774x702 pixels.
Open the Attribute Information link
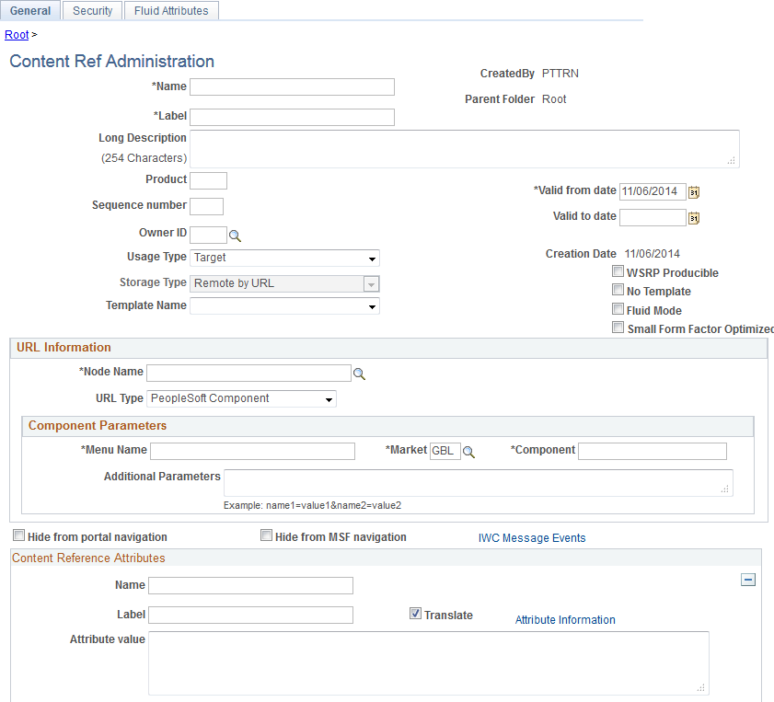click(x=565, y=620)
